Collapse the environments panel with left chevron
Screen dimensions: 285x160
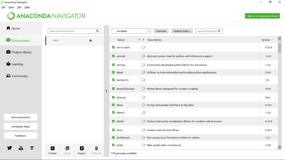(x=107, y=91)
